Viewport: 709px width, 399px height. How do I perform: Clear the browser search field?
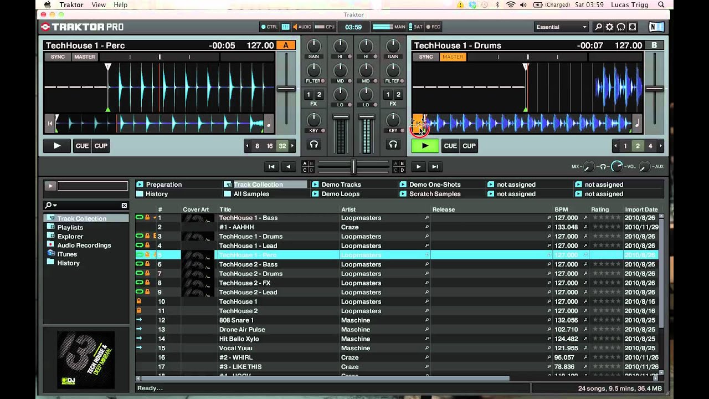(x=124, y=205)
